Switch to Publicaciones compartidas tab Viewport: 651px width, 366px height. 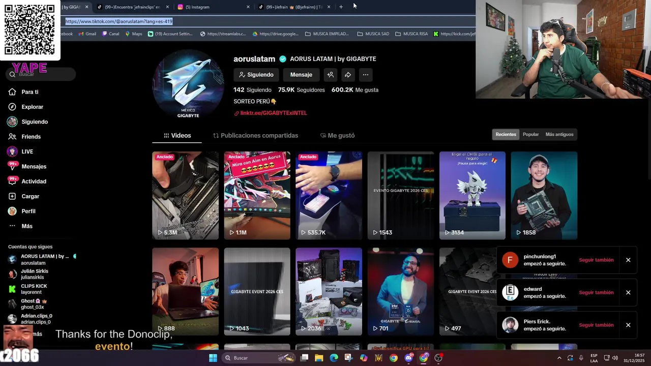(x=255, y=136)
